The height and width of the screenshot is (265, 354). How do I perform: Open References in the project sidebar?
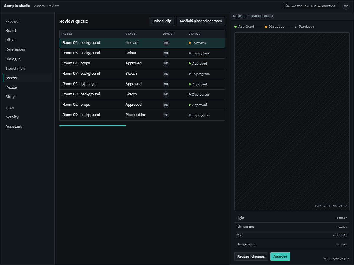click(x=27, y=49)
